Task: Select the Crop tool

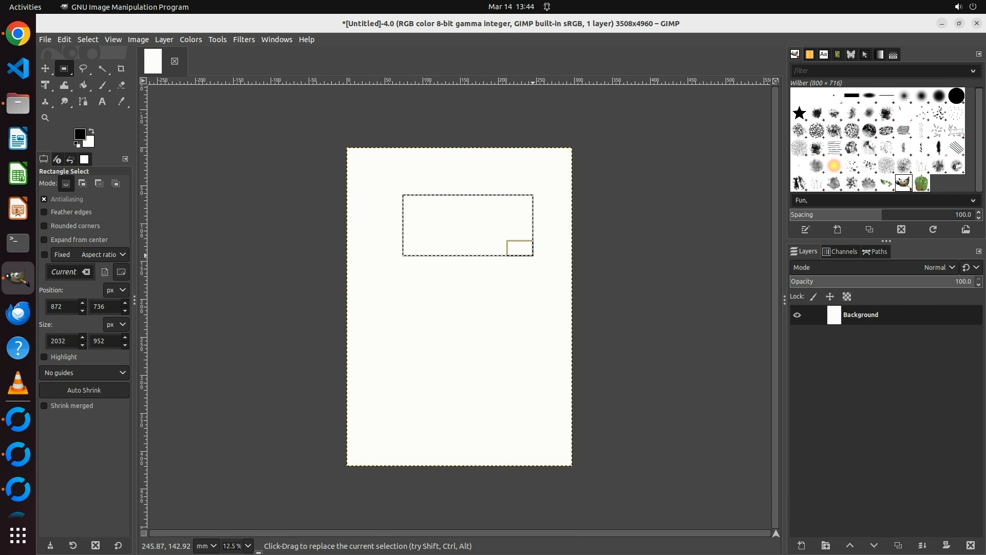Action: click(121, 69)
